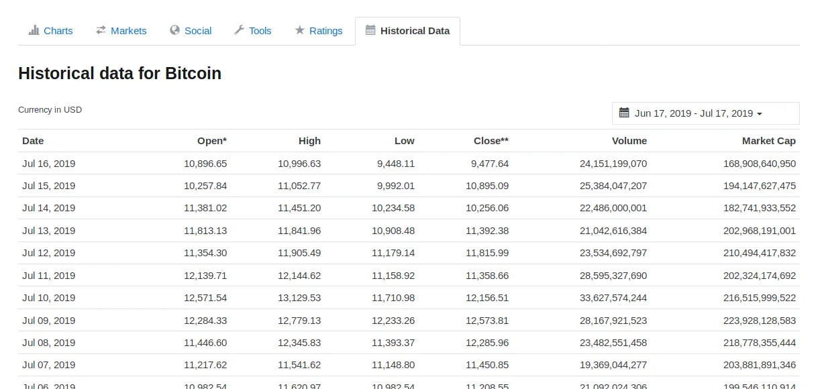
Task: Click volume value 22,486,000,001
Action: tap(613, 208)
